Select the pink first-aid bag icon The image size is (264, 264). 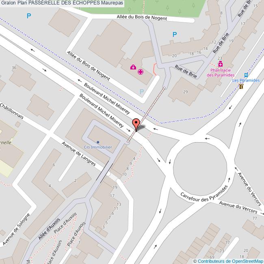[133, 67]
